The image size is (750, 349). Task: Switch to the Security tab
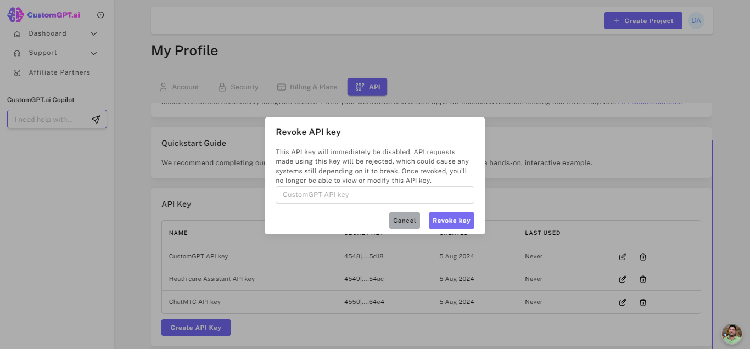click(238, 87)
